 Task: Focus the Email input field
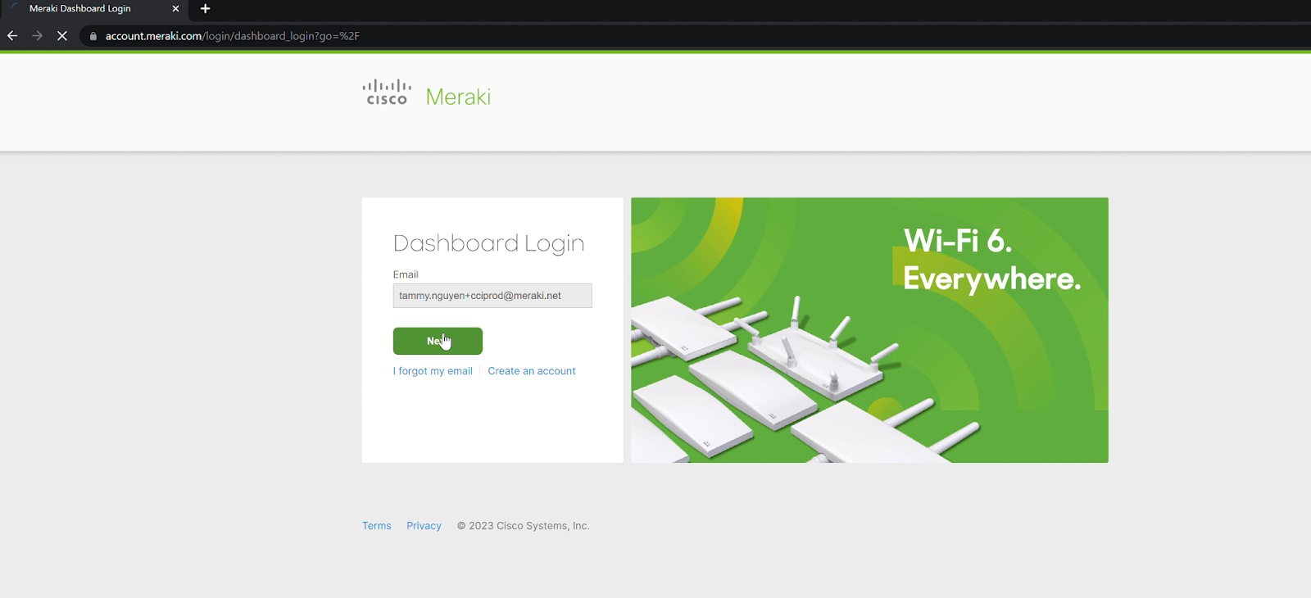[x=492, y=296]
